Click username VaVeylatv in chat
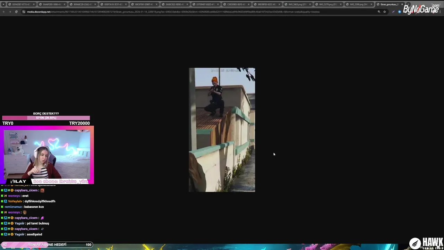 tap(15, 201)
